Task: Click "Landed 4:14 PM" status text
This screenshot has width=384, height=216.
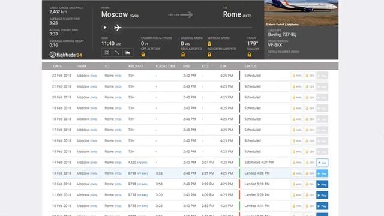Action: 257,206
